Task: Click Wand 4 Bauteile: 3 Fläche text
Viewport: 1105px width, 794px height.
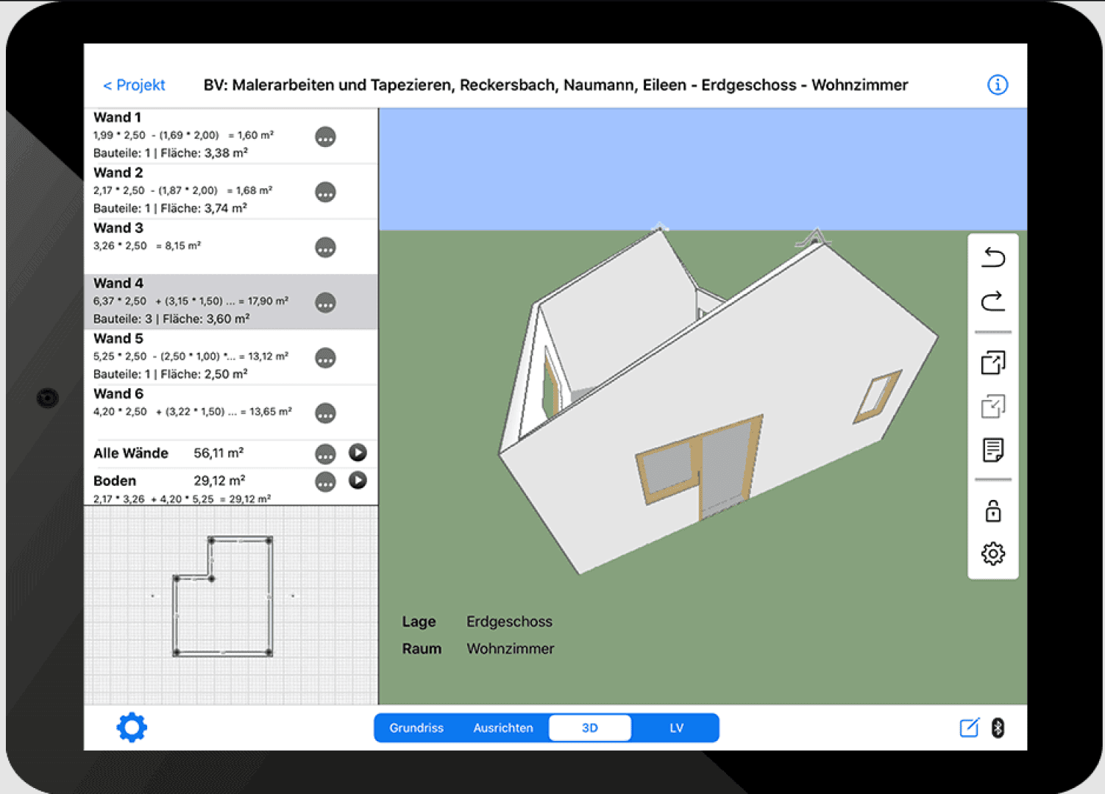Action: (171, 319)
